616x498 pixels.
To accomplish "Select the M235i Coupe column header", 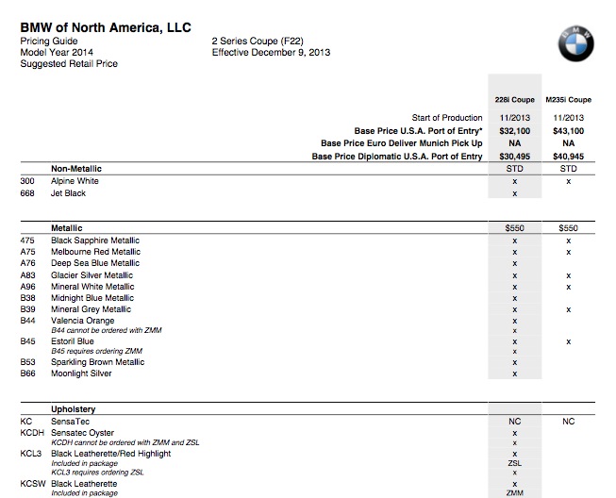I will [568, 98].
